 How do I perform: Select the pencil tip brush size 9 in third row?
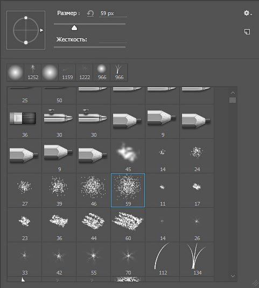[x=59, y=156]
